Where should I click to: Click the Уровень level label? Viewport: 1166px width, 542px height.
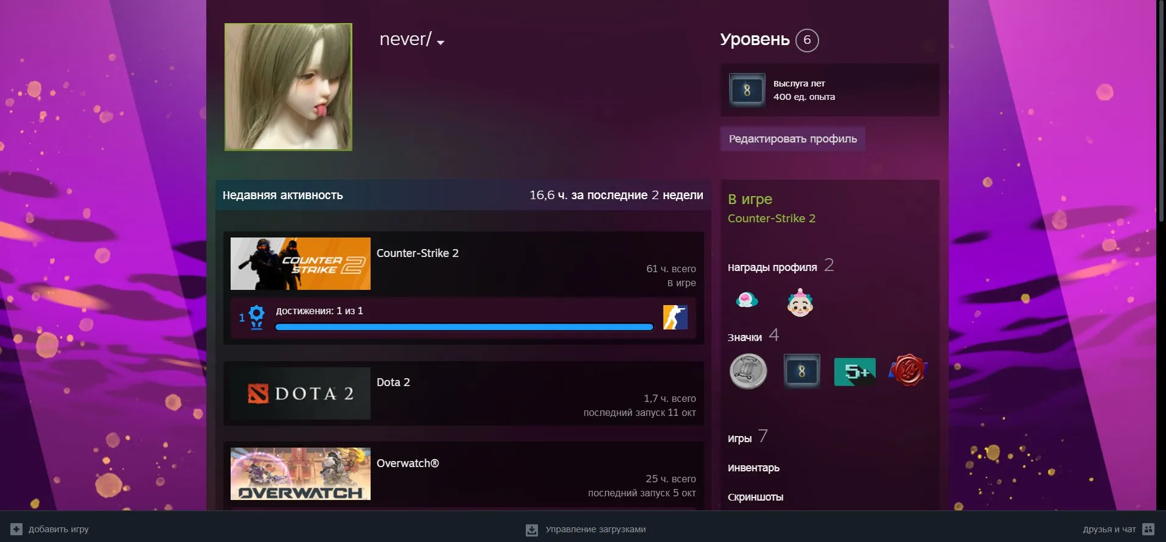pos(755,40)
